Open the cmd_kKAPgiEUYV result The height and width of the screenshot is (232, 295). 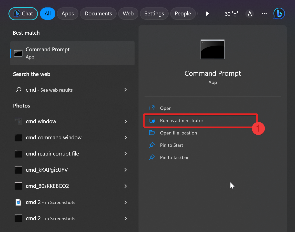[72, 170]
